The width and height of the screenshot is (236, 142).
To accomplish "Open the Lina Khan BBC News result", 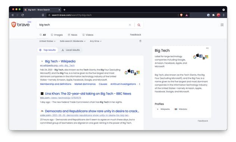I will tap(88, 94).
